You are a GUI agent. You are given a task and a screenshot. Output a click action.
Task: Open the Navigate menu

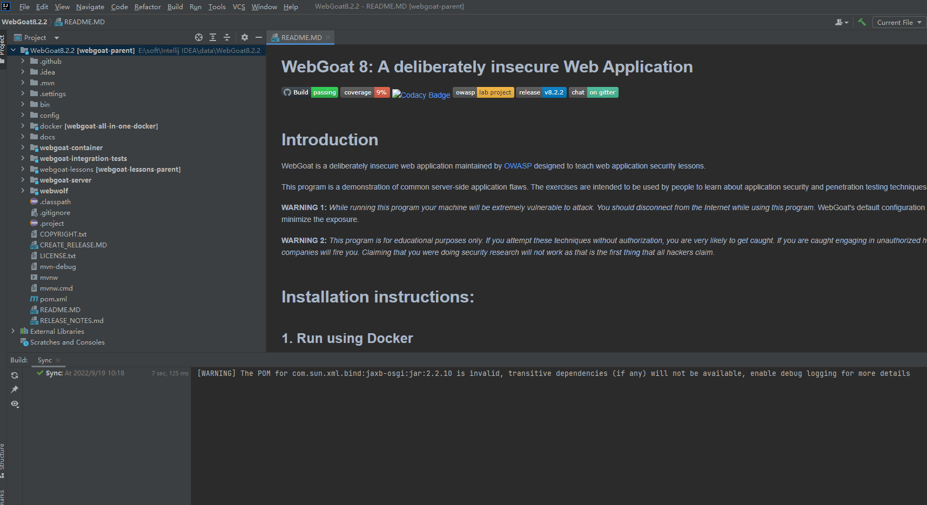coord(90,6)
